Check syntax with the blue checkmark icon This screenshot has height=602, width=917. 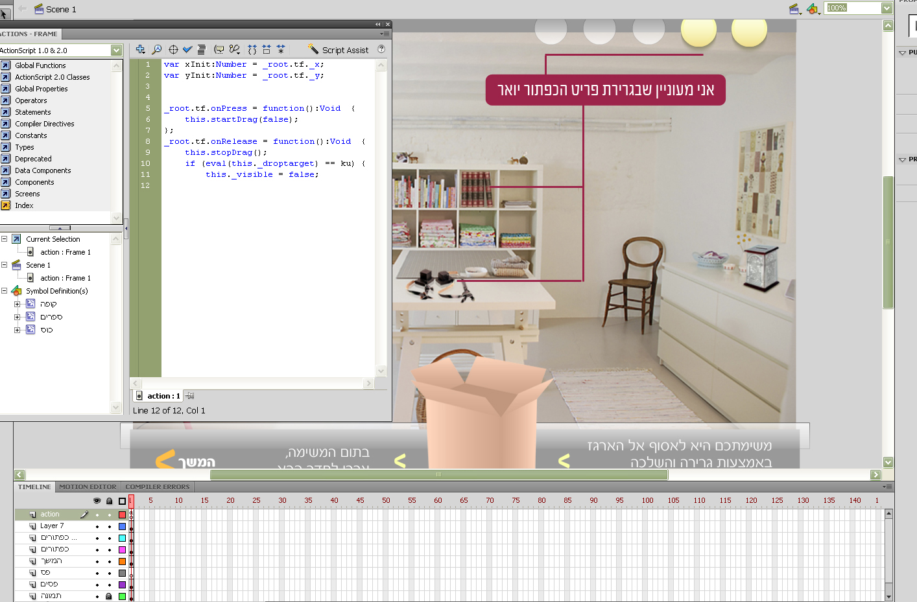point(187,49)
